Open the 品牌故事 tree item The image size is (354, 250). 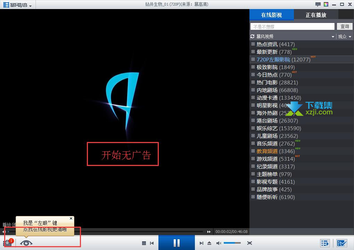pos(274,190)
